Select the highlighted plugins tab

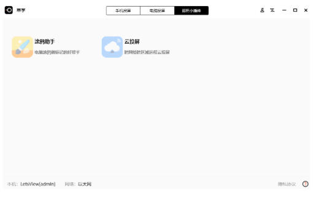click(x=191, y=10)
